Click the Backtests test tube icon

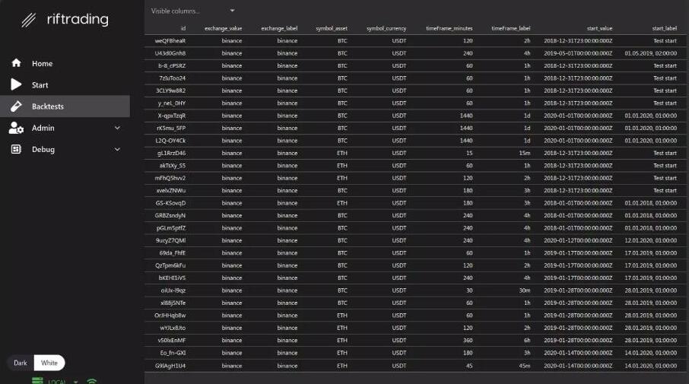[x=16, y=106]
